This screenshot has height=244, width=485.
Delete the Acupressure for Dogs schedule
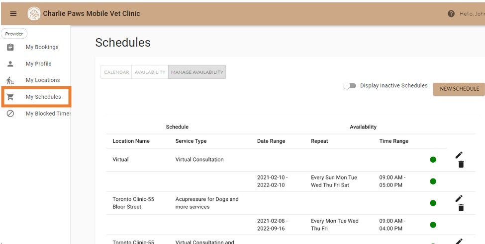[x=461, y=208]
